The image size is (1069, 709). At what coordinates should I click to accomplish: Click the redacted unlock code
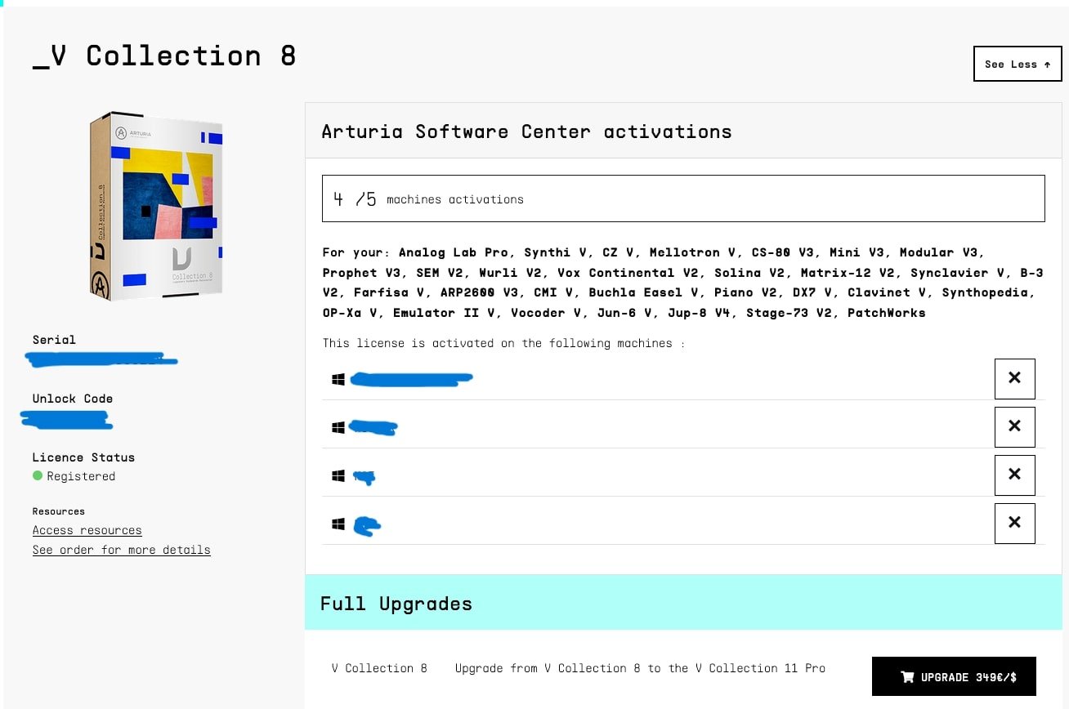click(x=67, y=420)
